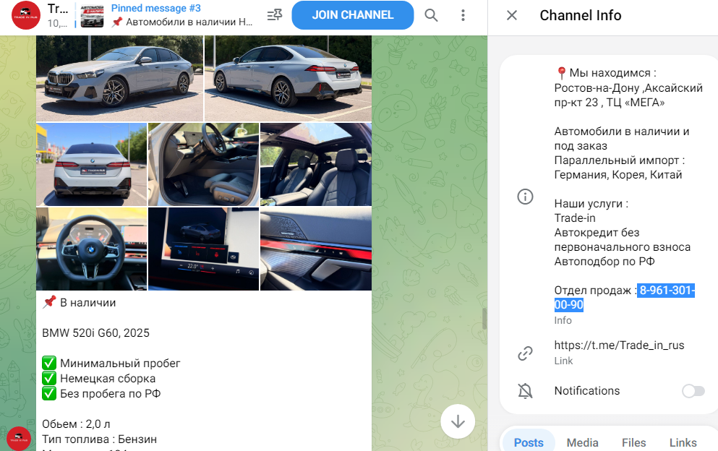Switch to the Files tab
The image size is (718, 451).
click(x=633, y=442)
